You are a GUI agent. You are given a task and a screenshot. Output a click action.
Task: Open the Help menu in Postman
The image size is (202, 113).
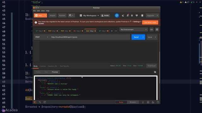pyautogui.click(x=48, y=11)
